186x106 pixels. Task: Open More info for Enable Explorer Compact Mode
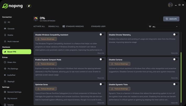point(101,78)
